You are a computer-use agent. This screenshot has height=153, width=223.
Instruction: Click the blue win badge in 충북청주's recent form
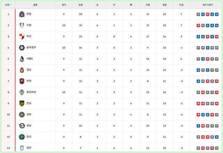(207, 48)
